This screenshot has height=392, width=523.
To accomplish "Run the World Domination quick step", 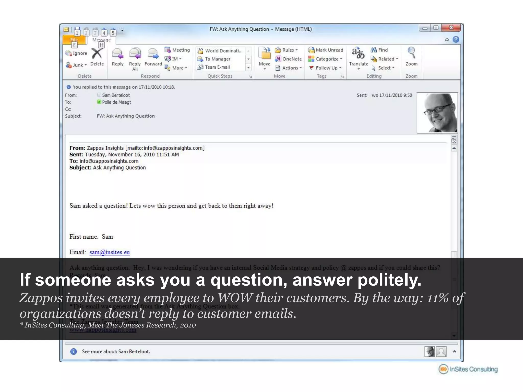I will pyautogui.click(x=220, y=51).
